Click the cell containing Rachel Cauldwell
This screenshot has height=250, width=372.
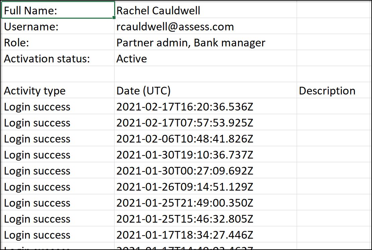point(158,10)
